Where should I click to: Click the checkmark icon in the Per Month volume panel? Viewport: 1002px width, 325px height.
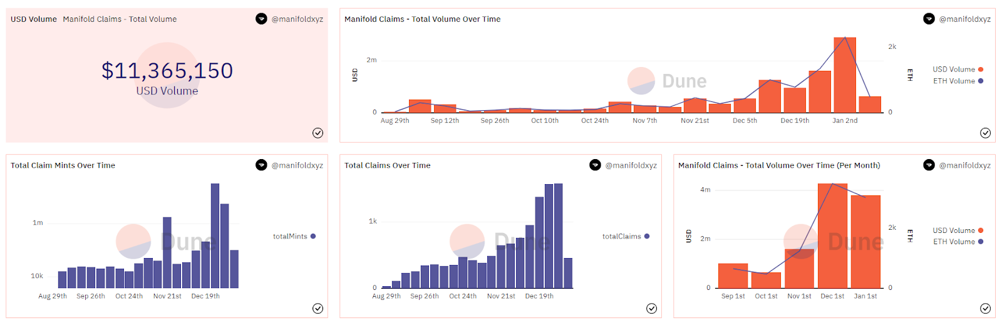pos(985,308)
